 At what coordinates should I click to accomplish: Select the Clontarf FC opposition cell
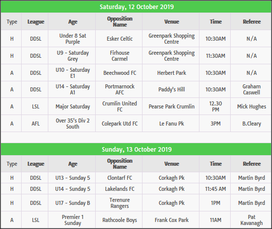(x=119, y=178)
